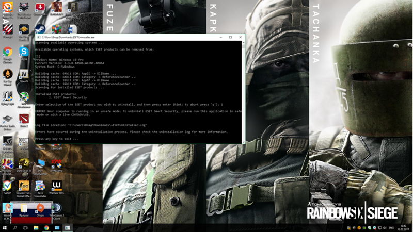
Task: Open the SafeIP desktop shortcut
Action: pyautogui.click(x=7, y=188)
